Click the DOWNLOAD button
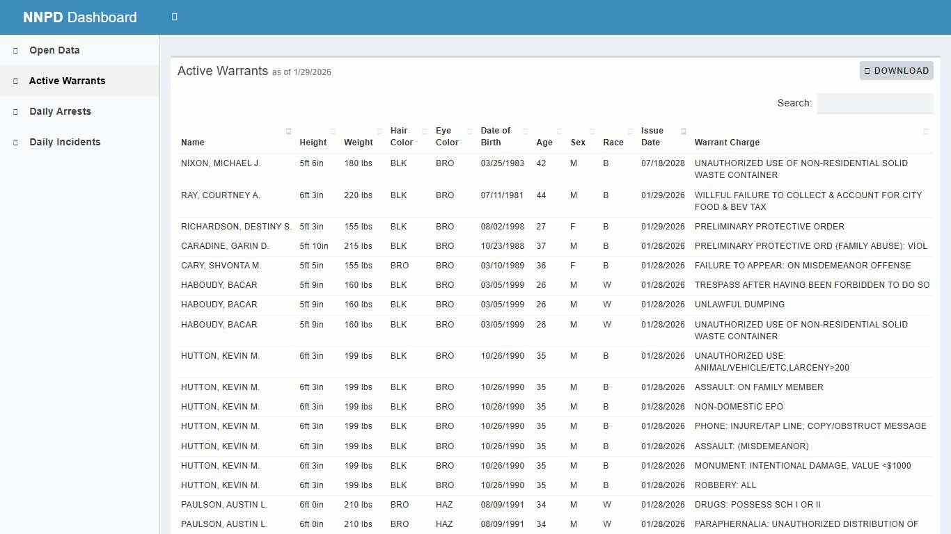 pyautogui.click(x=896, y=70)
